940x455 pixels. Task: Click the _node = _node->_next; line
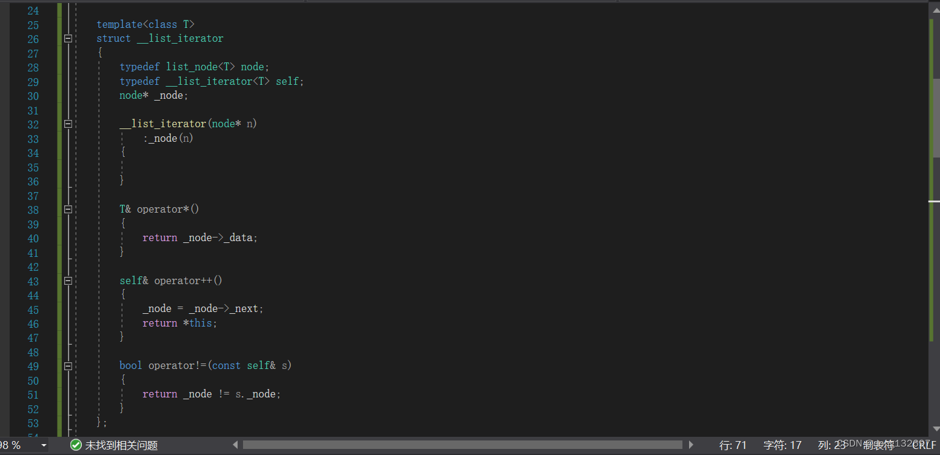(x=203, y=308)
